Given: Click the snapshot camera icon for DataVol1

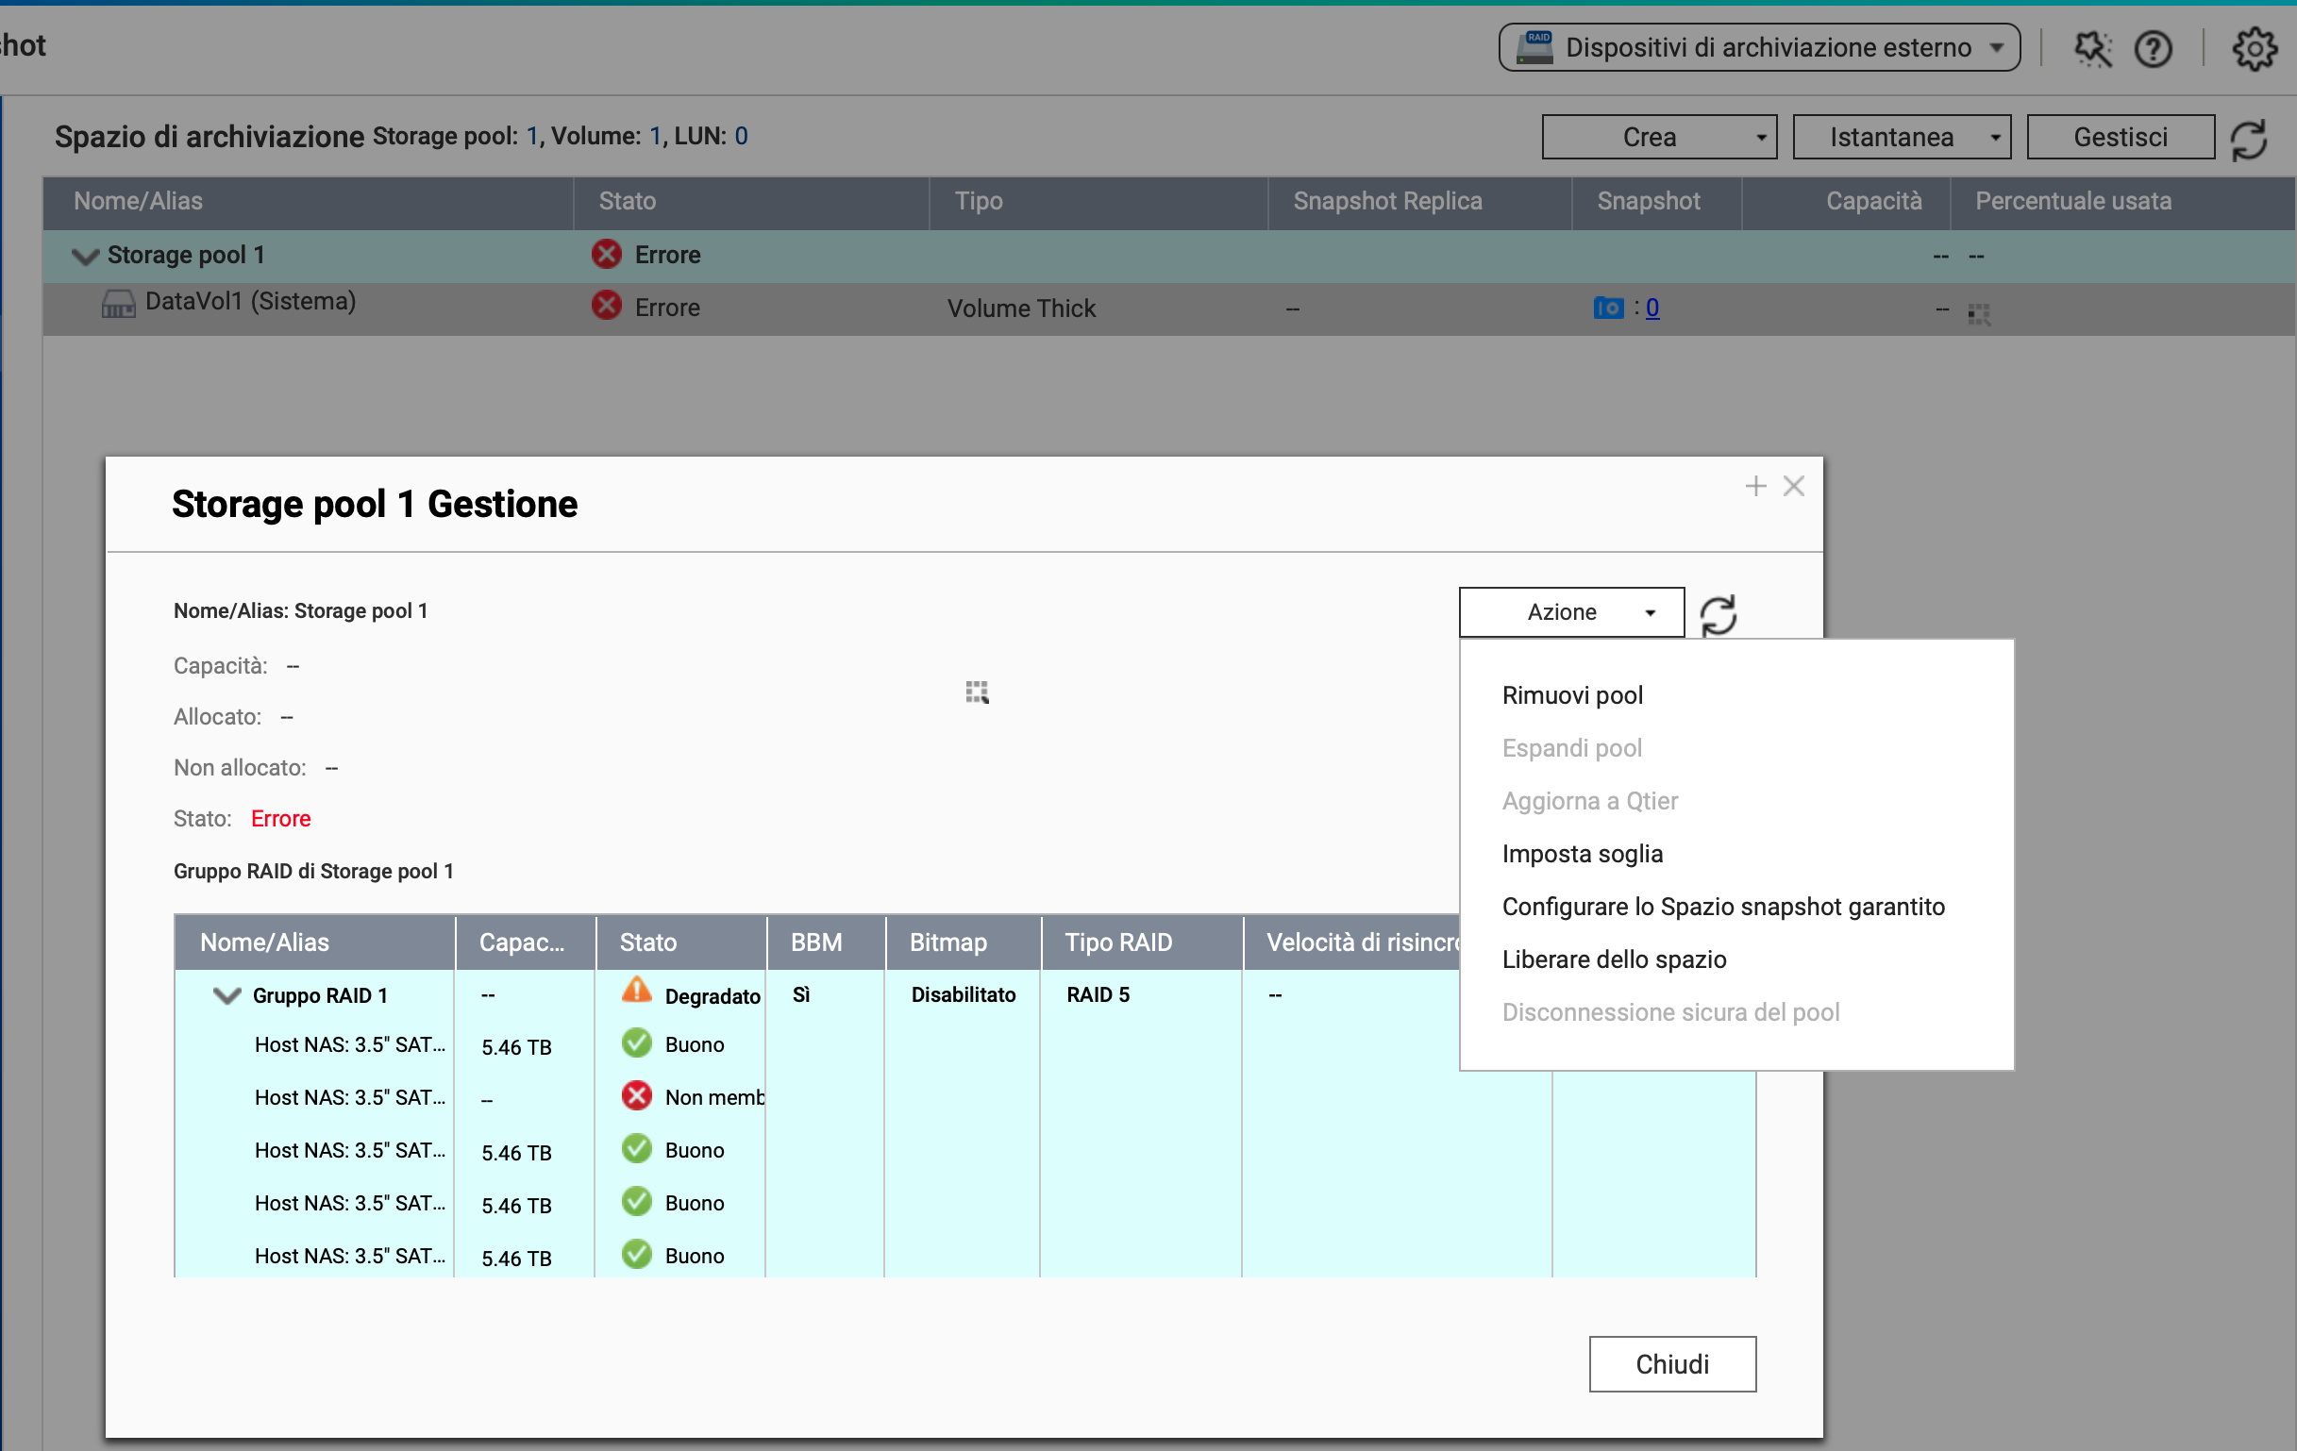Looking at the screenshot, I should 1608,308.
